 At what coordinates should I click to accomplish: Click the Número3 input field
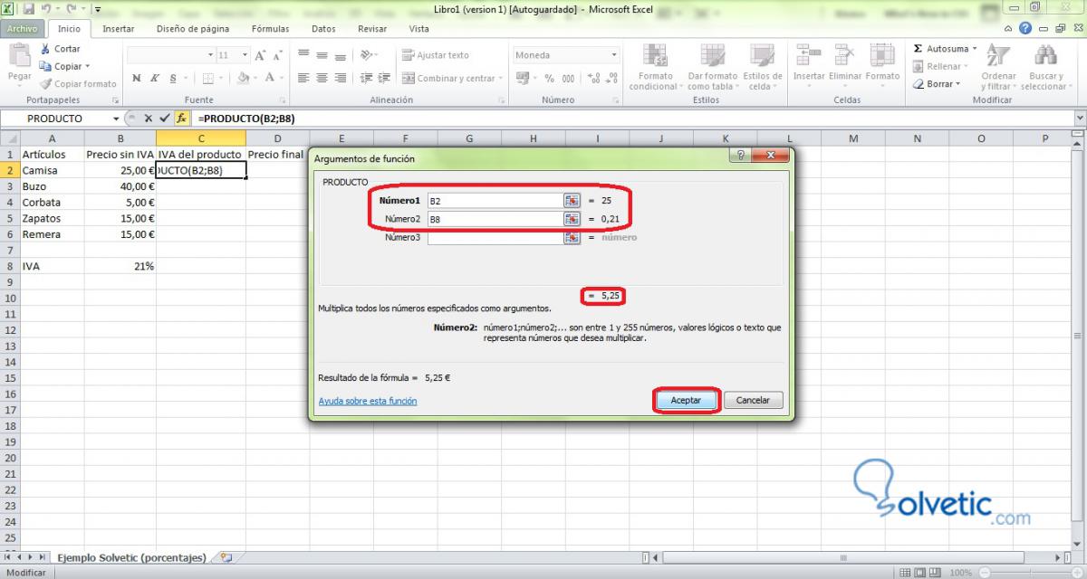click(495, 237)
